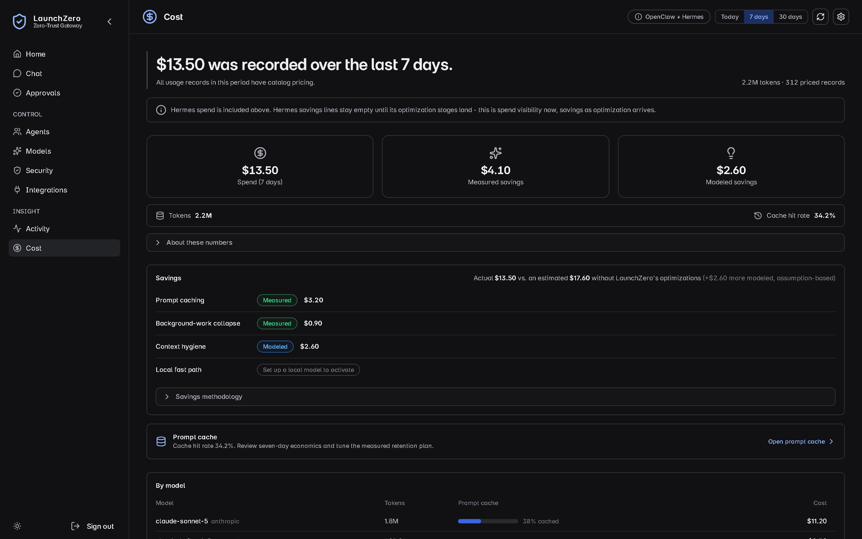Click the chevron beside Open prompt cache

[x=831, y=441]
